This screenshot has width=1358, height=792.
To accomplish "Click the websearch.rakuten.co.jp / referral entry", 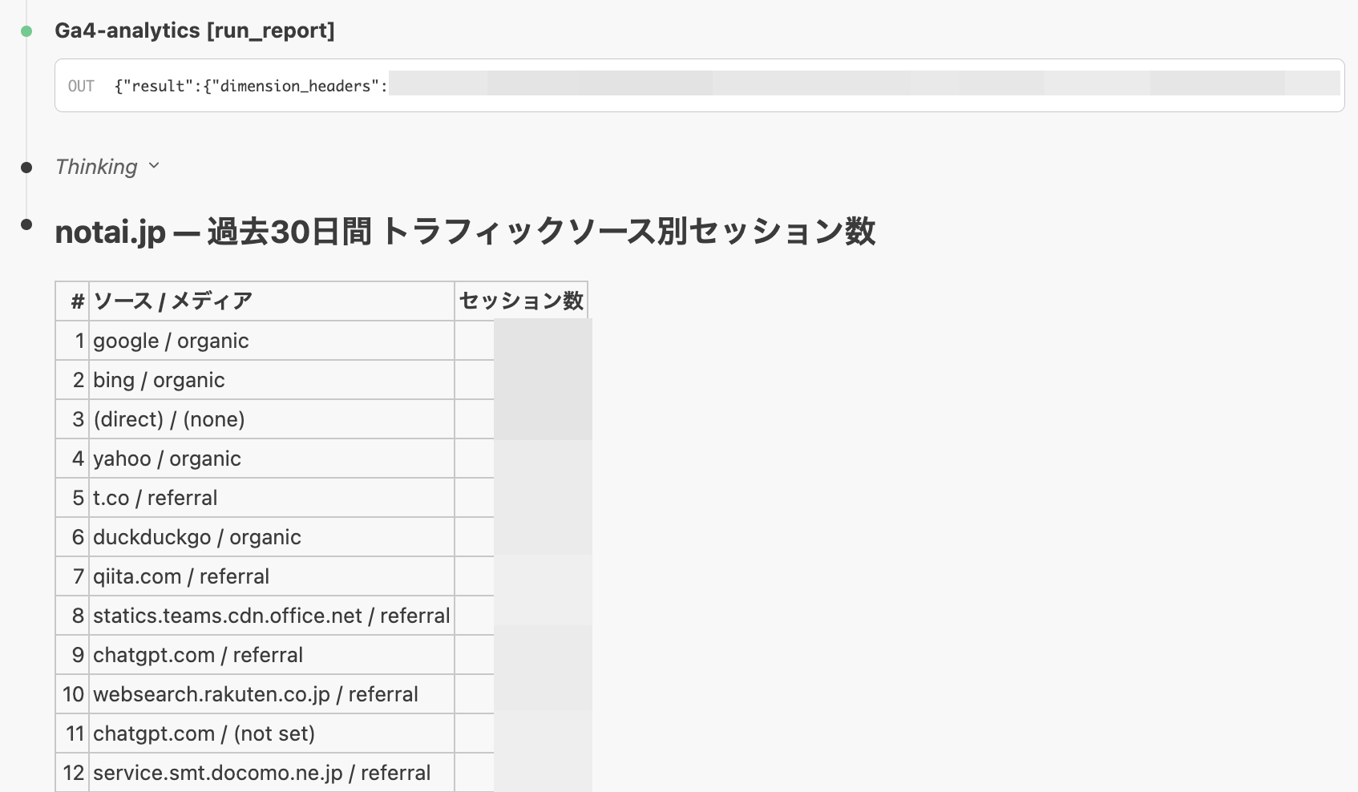I will coord(255,693).
